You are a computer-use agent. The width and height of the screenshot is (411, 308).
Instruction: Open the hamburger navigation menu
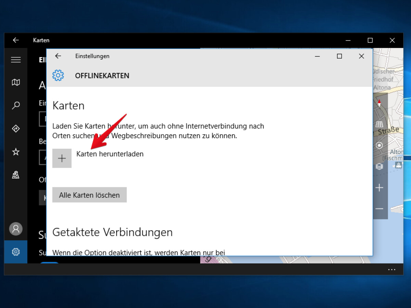(16, 60)
